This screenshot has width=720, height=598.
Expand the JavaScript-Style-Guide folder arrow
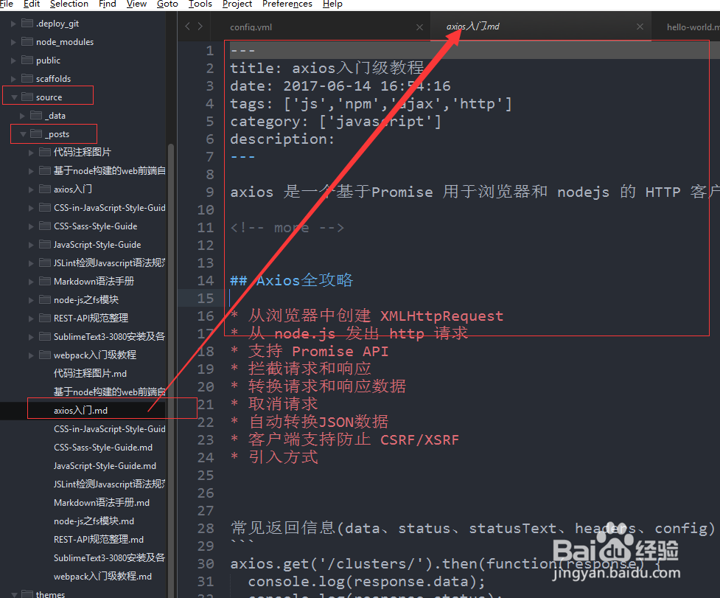pyautogui.click(x=31, y=245)
